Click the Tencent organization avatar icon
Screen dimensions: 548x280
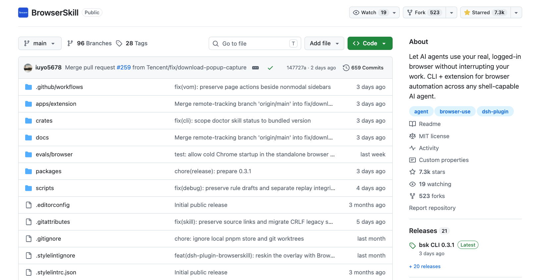tap(23, 13)
